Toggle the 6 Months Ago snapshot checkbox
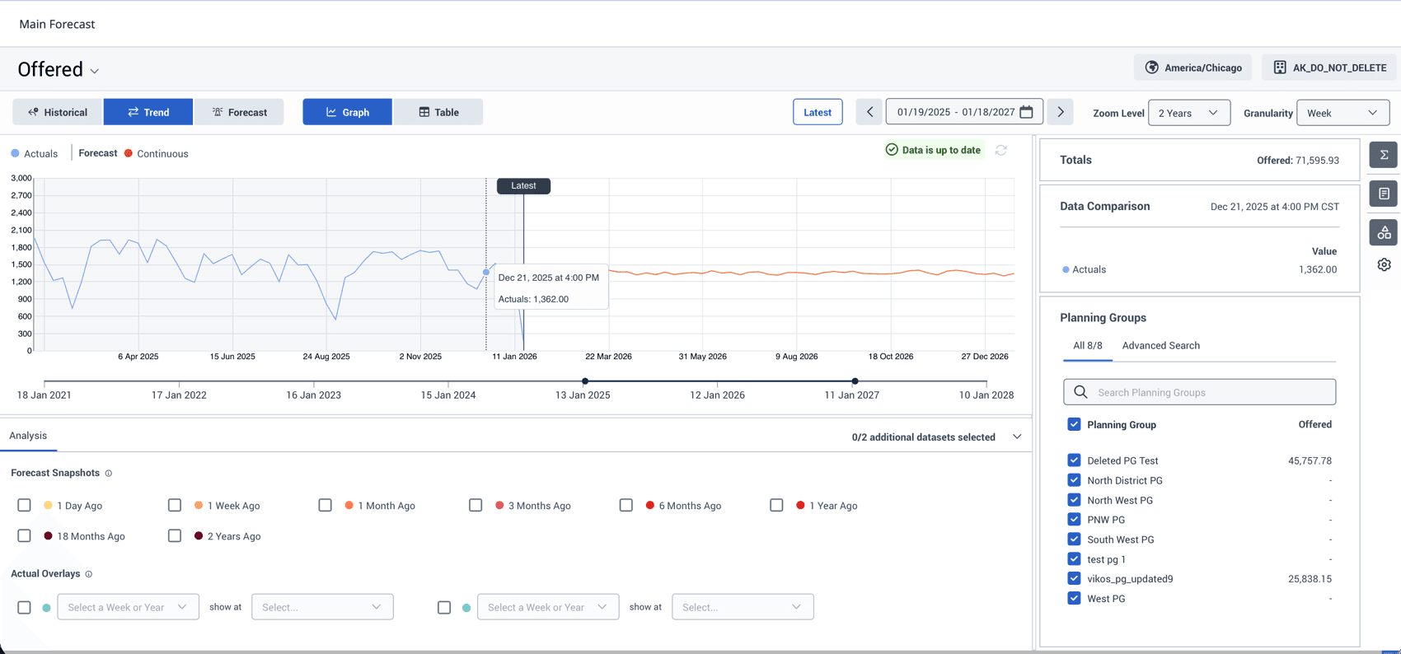Image resolution: width=1401 pixels, height=654 pixels. click(626, 505)
